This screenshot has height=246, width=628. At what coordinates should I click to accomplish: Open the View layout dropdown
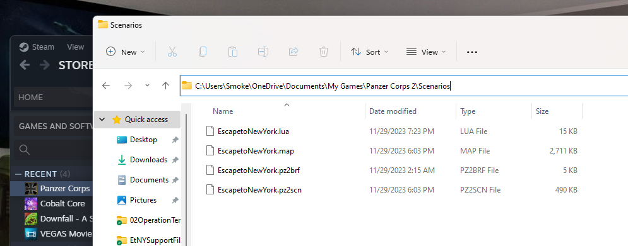426,52
